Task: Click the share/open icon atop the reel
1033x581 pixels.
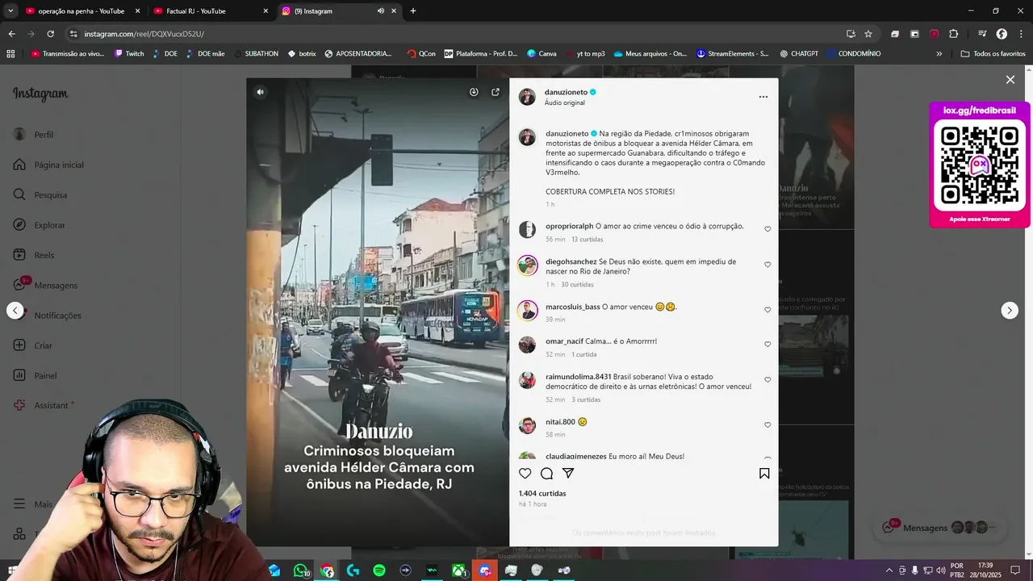Action: [x=496, y=92]
